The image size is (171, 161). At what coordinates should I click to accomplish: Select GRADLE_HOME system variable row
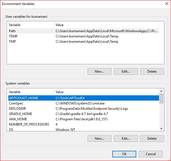(83, 114)
